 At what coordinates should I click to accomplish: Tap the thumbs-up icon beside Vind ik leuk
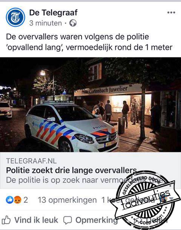point(6,220)
